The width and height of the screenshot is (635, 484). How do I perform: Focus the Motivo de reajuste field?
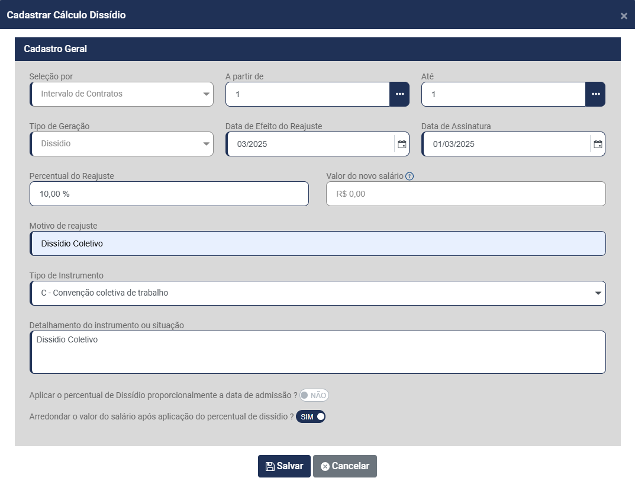click(318, 243)
